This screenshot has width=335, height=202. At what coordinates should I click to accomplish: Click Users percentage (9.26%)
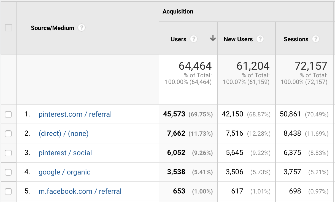pos(202,153)
